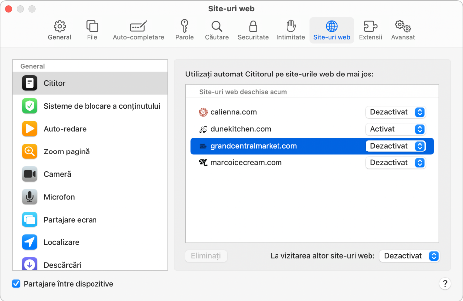463x301 pixels.
Task: Select the Site-uri web globe icon
Action: coord(332,26)
